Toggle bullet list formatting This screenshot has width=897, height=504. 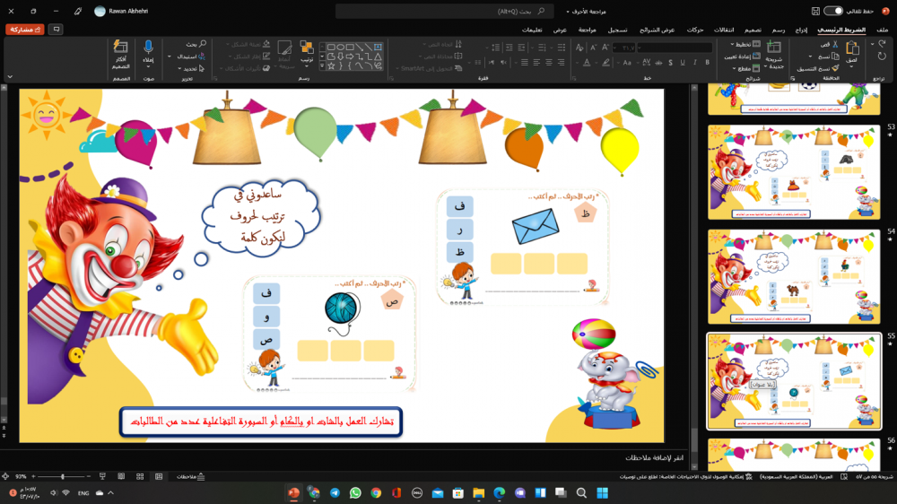click(562, 48)
